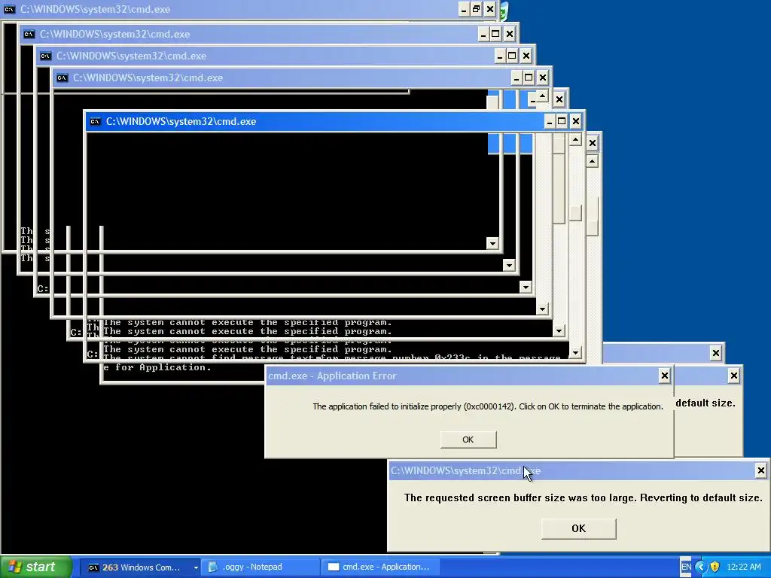Image resolution: width=771 pixels, height=578 pixels.
Task: Close the cmd.exe - Application Error dialog
Action: [664, 376]
